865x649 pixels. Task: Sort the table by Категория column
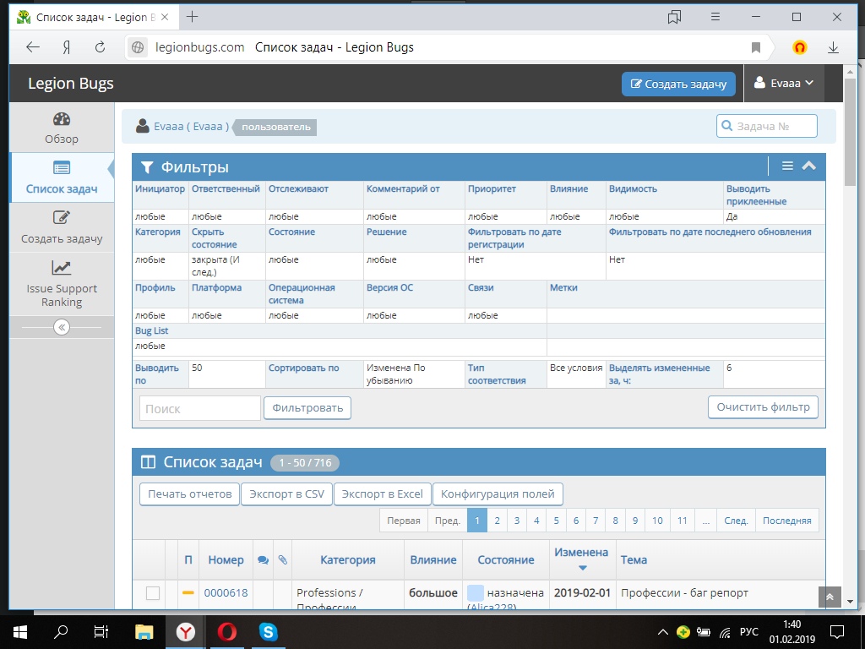(347, 560)
